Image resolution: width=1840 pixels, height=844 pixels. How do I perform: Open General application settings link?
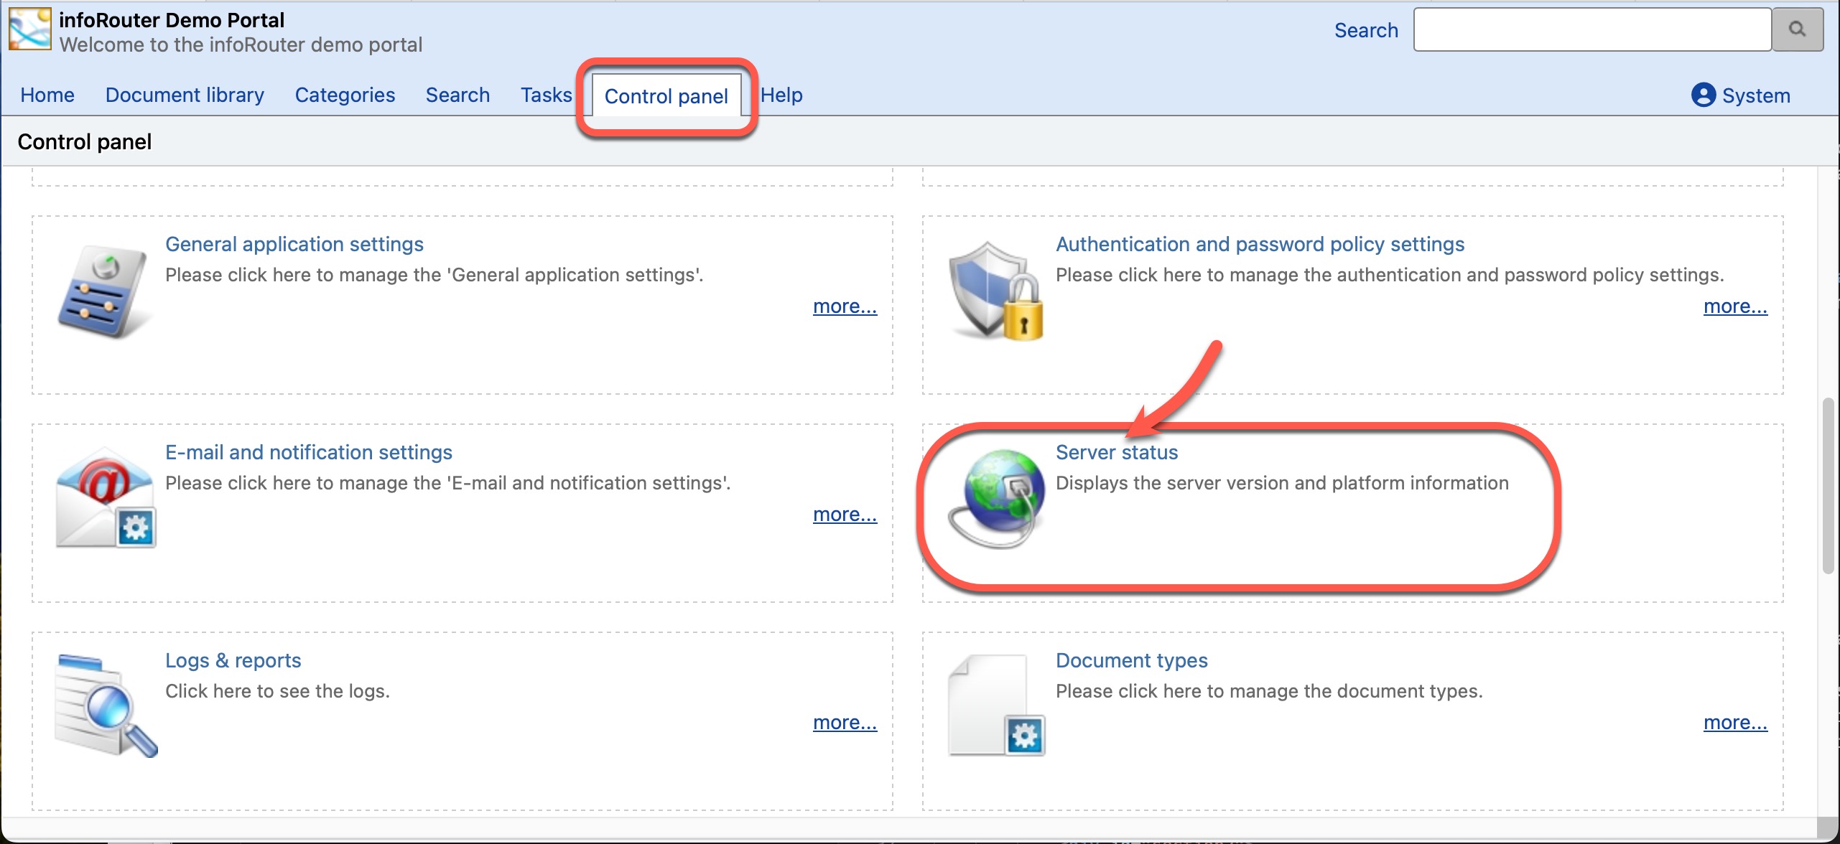pos(294,244)
